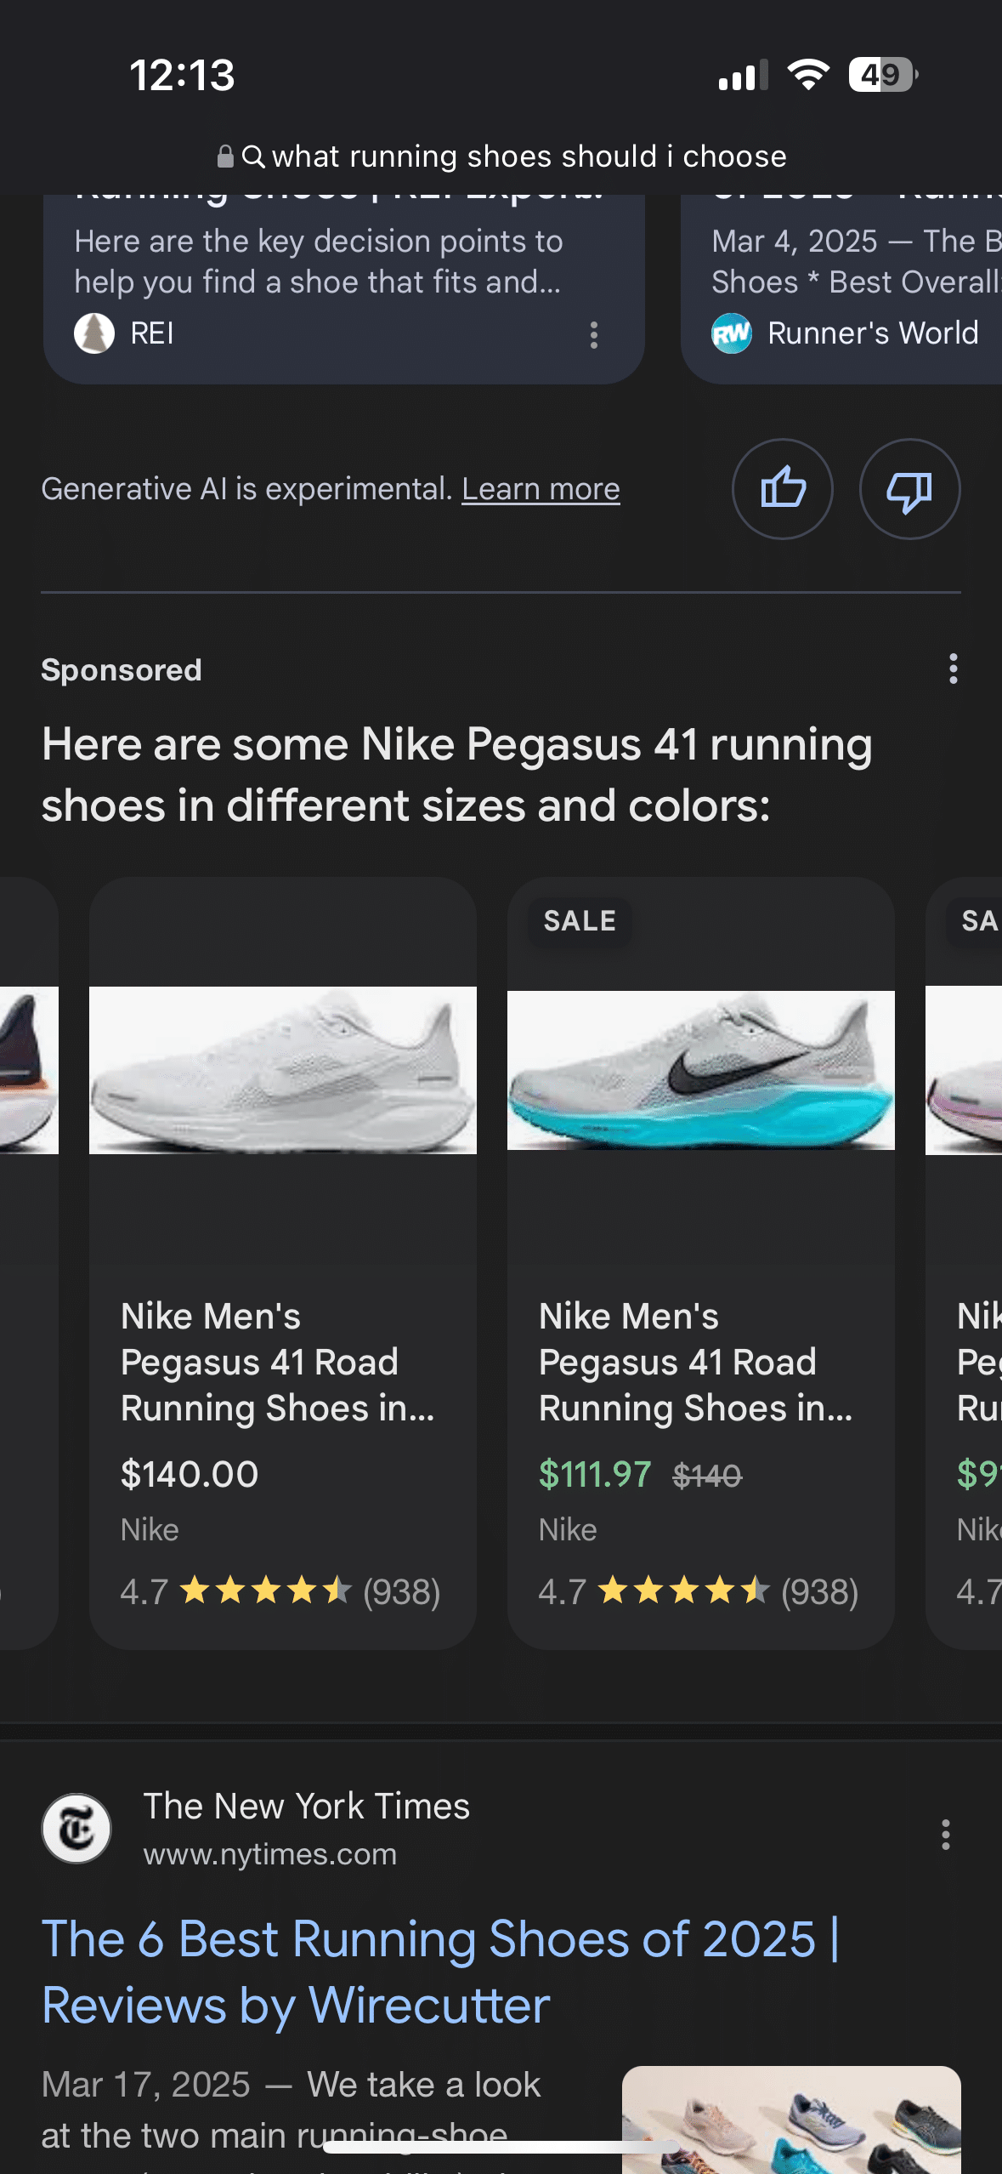Open New York Times result options menu
This screenshot has width=1002, height=2174.
(945, 1835)
